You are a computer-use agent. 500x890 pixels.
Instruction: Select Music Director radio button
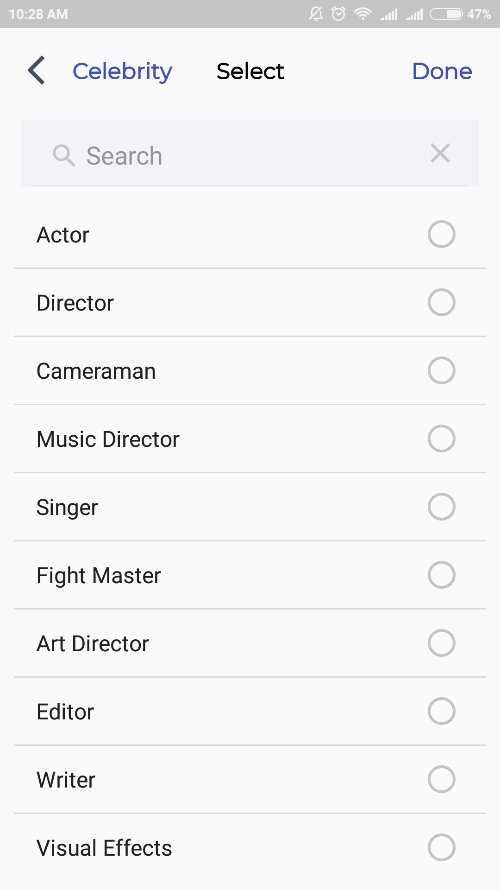pos(441,439)
